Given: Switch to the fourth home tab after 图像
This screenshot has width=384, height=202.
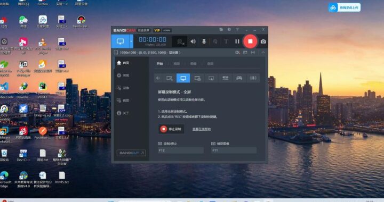Looking at the screenshot, I should (210, 64).
